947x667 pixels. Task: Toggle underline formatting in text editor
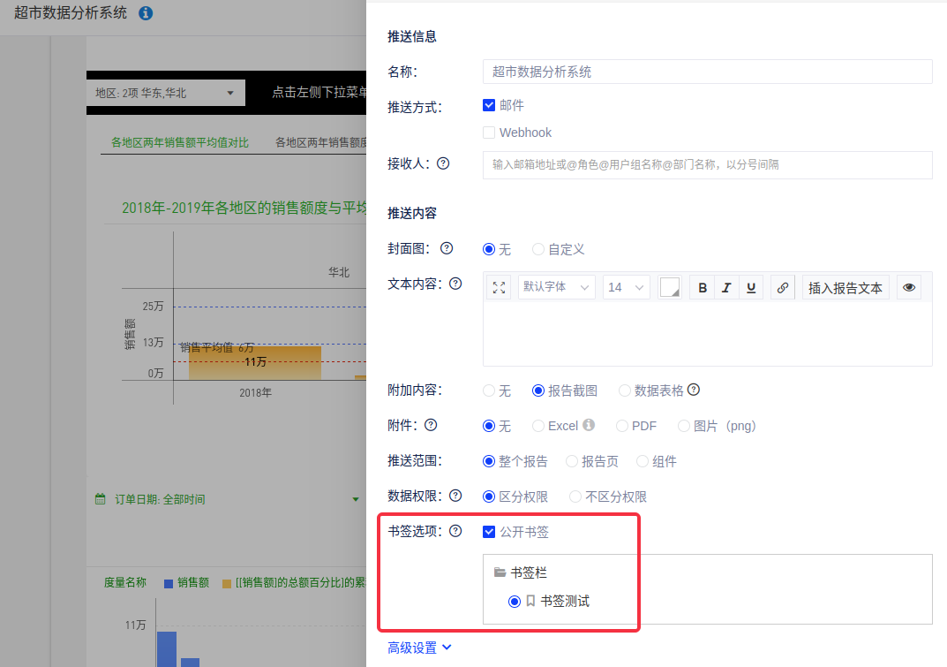pos(751,287)
